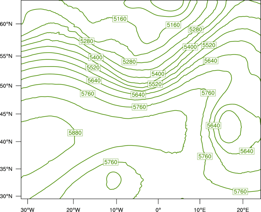Click the westernmost 5400 contour label

pos(96,57)
